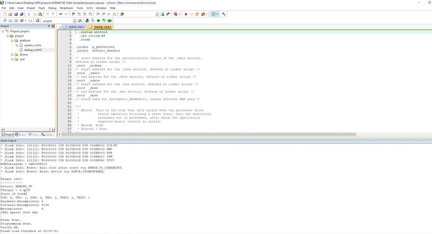Toggle the window layout button

point(213,14)
